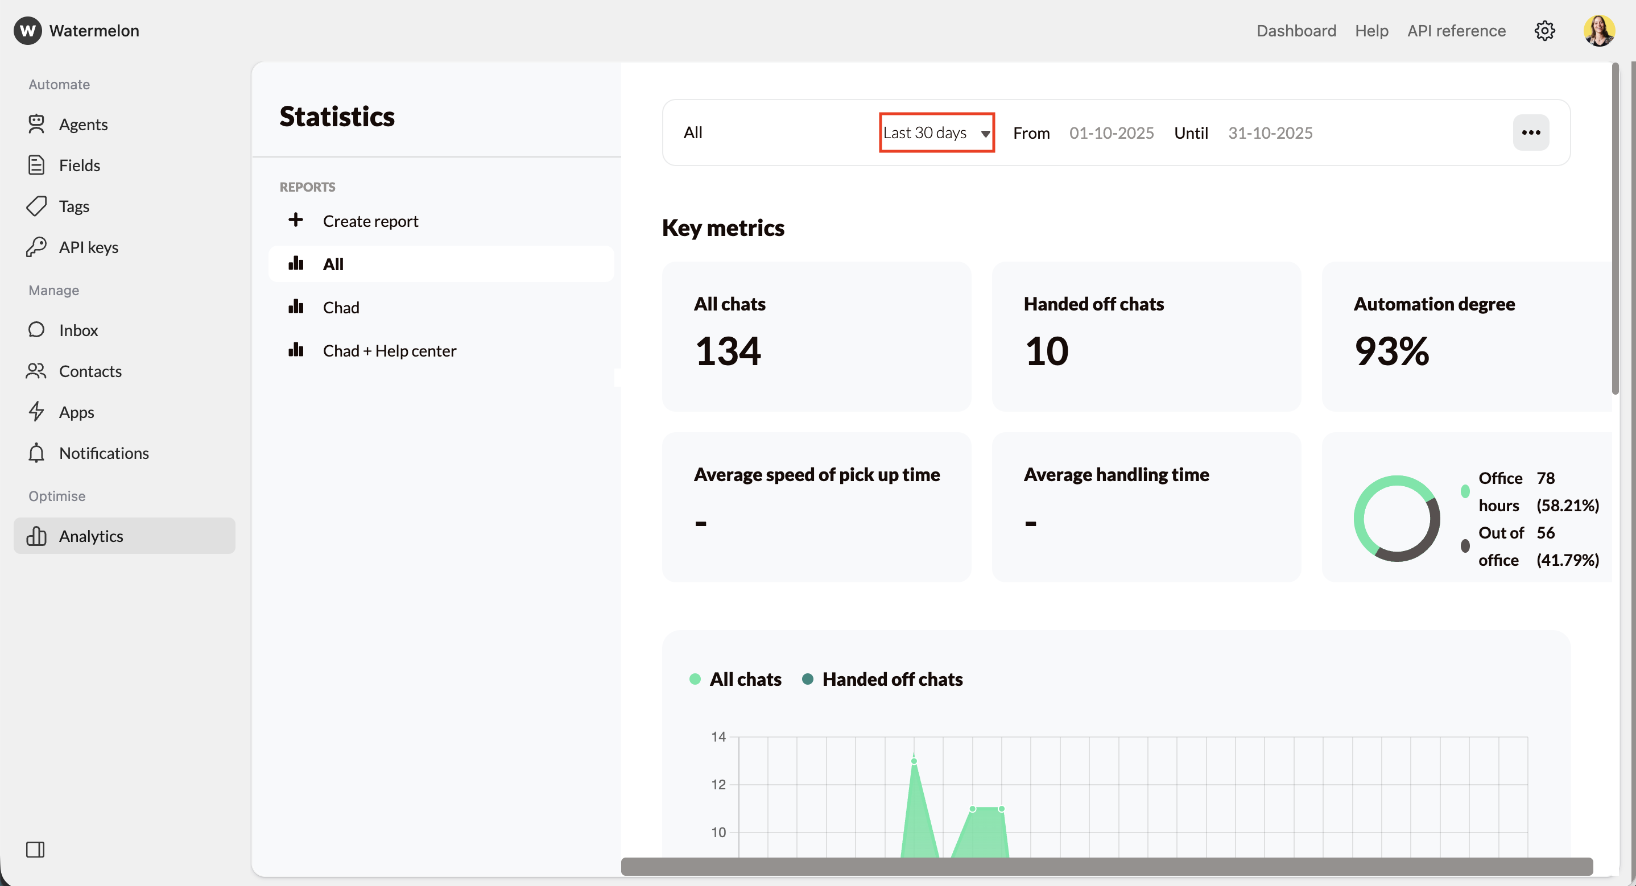Switch to the Chad report
This screenshot has width=1636, height=886.
click(x=340, y=307)
